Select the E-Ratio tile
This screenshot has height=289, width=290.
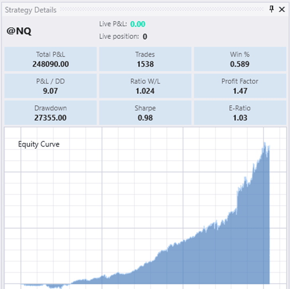pyautogui.click(x=239, y=112)
